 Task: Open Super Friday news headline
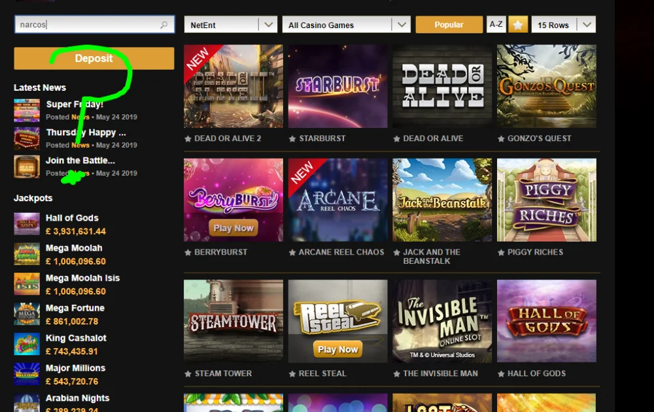(75, 104)
